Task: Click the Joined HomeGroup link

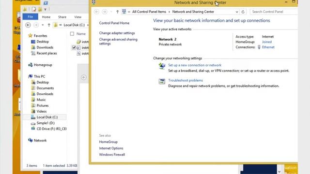Action: click(267, 42)
